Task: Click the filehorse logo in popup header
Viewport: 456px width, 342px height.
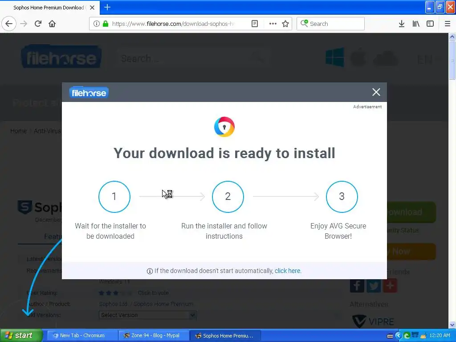Action: click(x=89, y=93)
